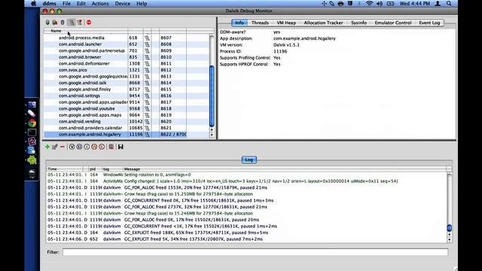This screenshot has width=482, height=271.
Task: Switch to the Event Log tab
Action: 429,23
